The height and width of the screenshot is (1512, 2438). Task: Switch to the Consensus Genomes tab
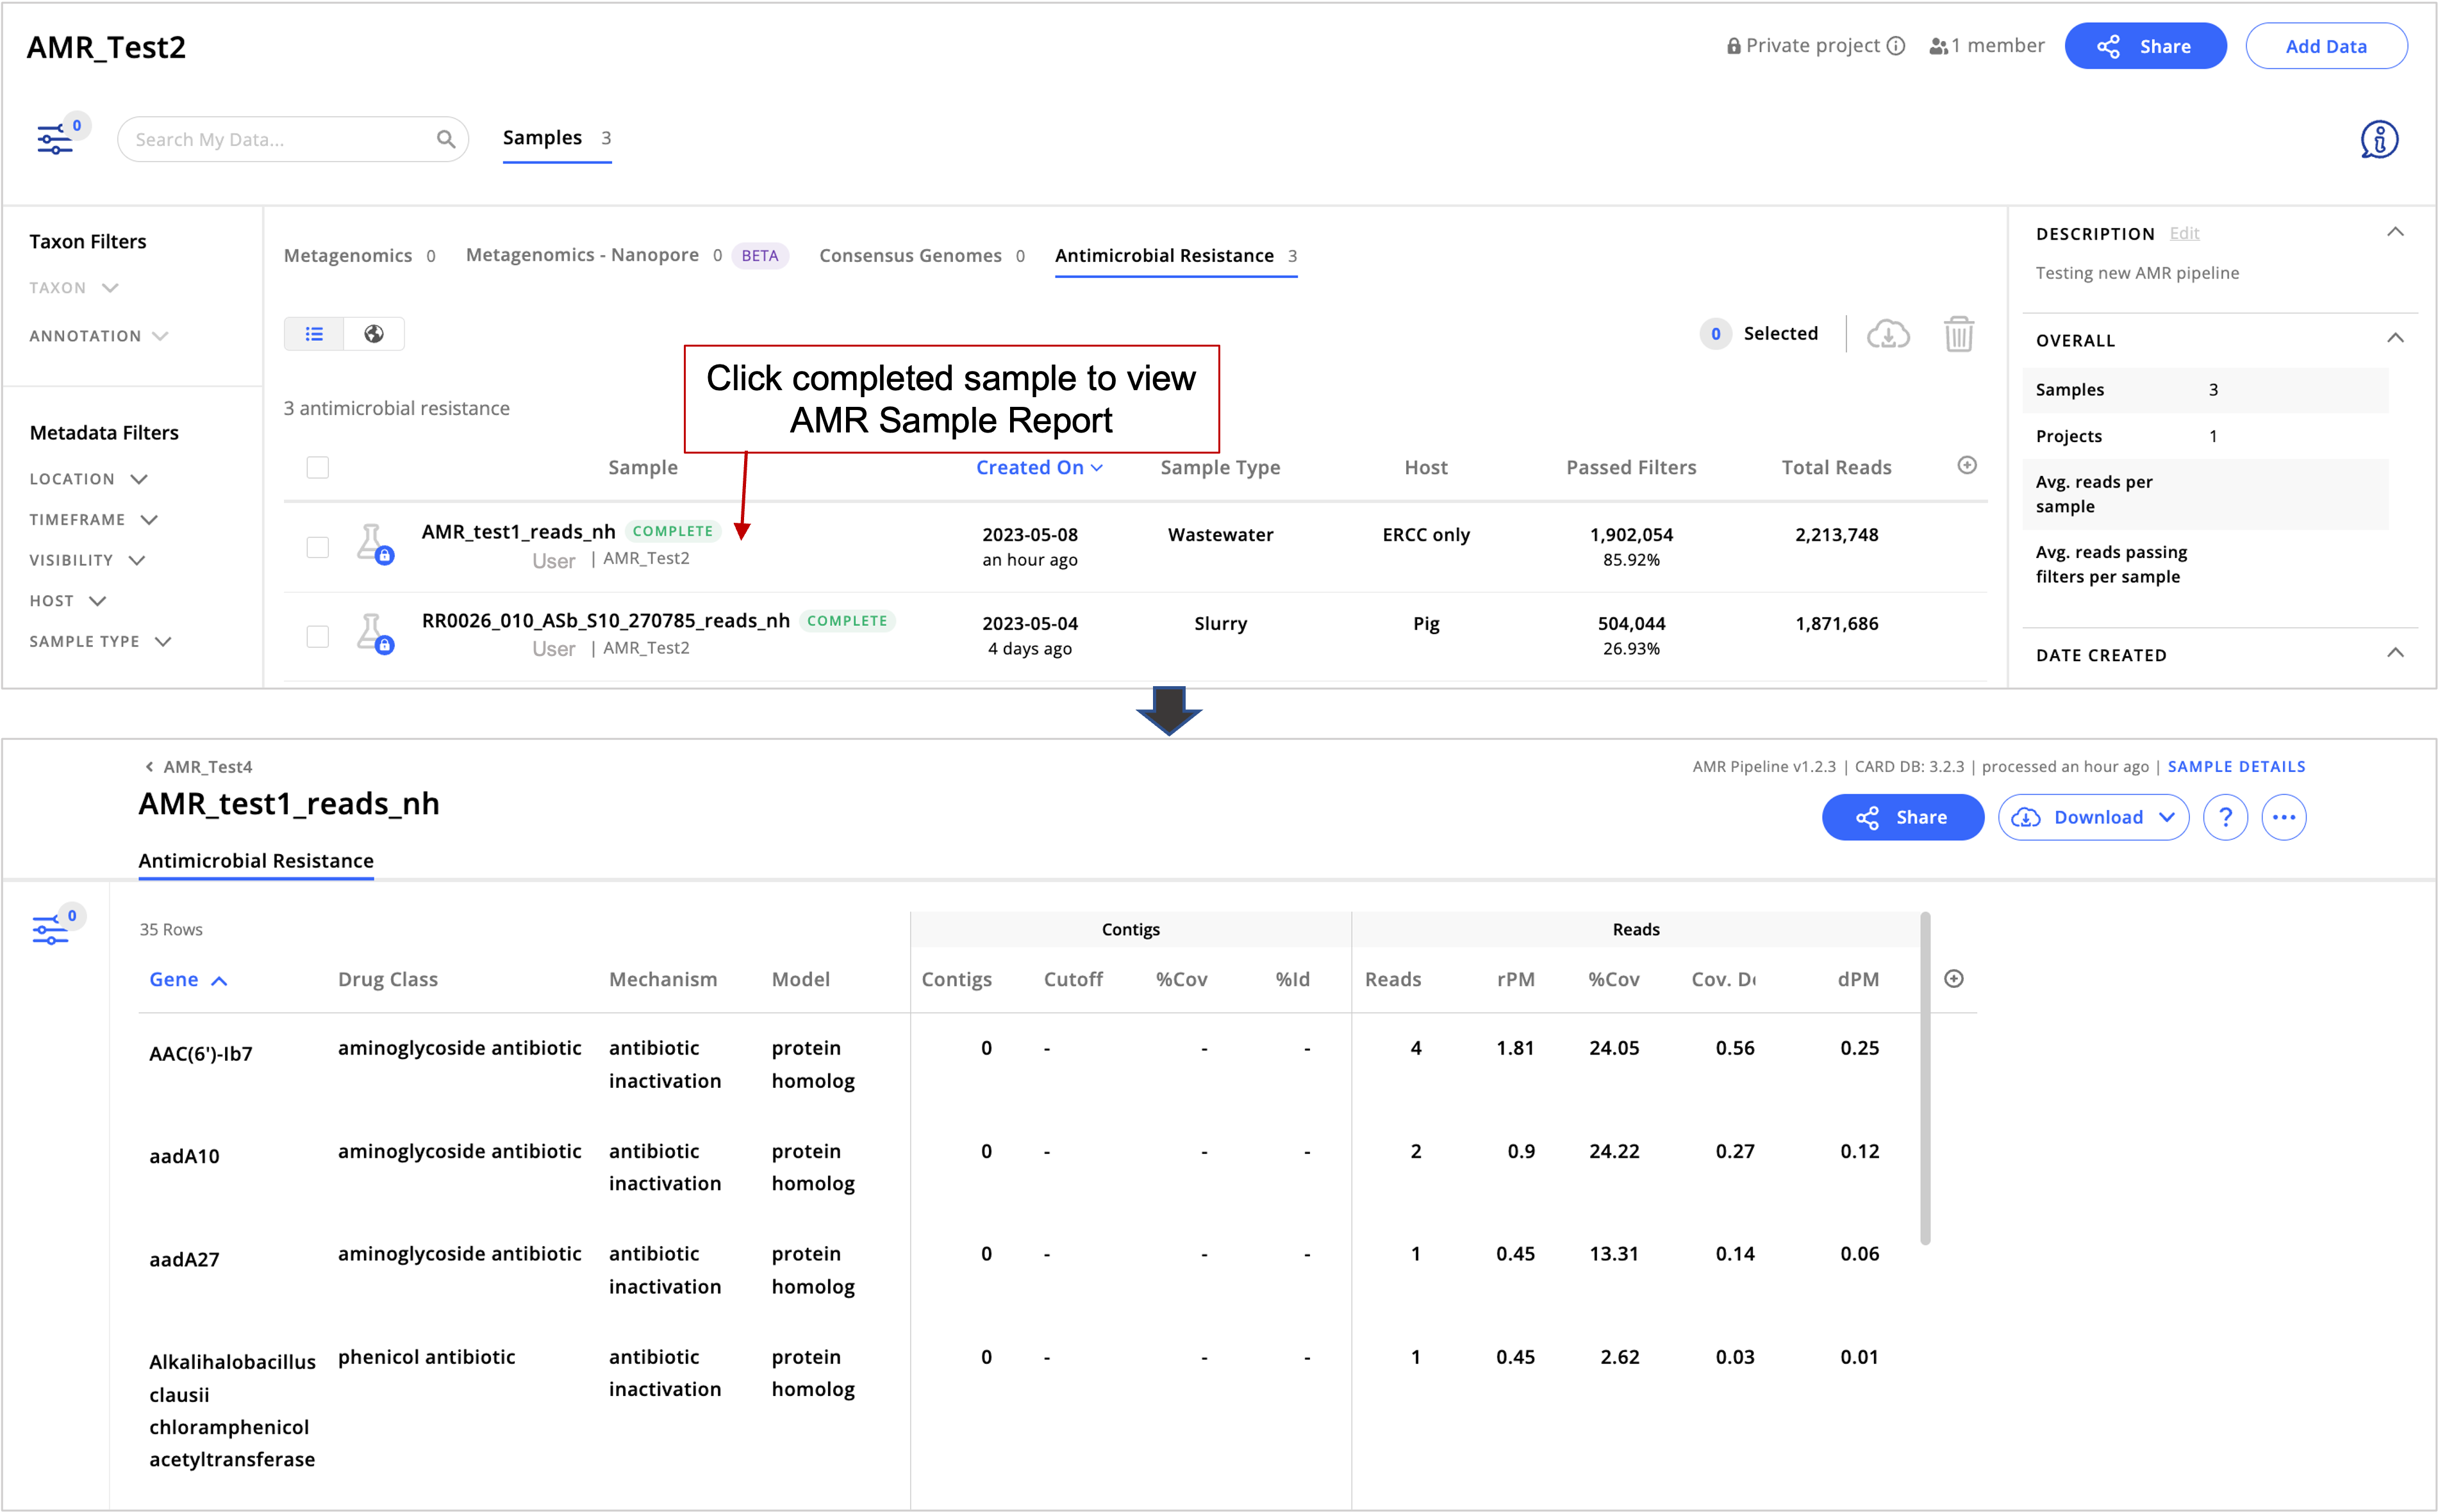tap(910, 255)
